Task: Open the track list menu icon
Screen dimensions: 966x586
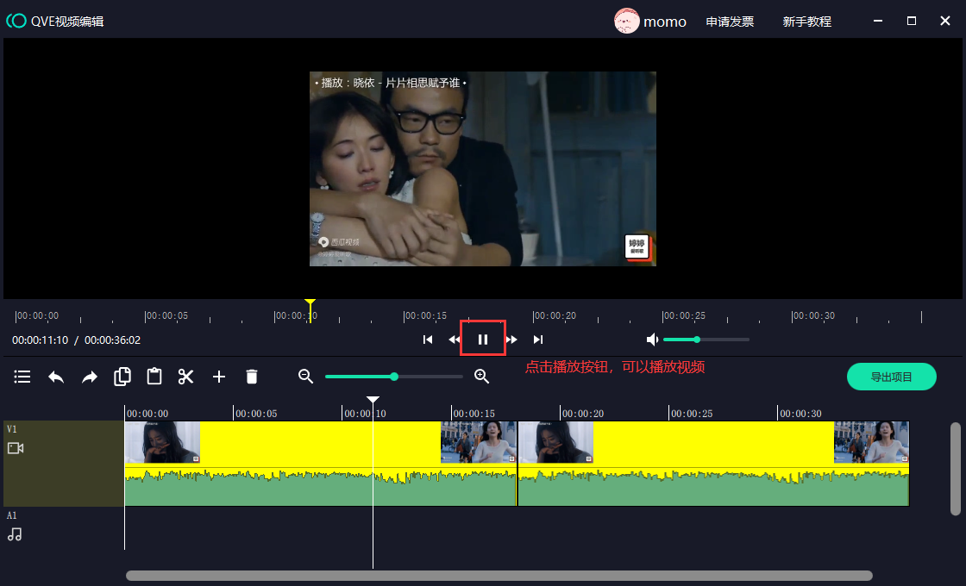Action: (x=22, y=377)
